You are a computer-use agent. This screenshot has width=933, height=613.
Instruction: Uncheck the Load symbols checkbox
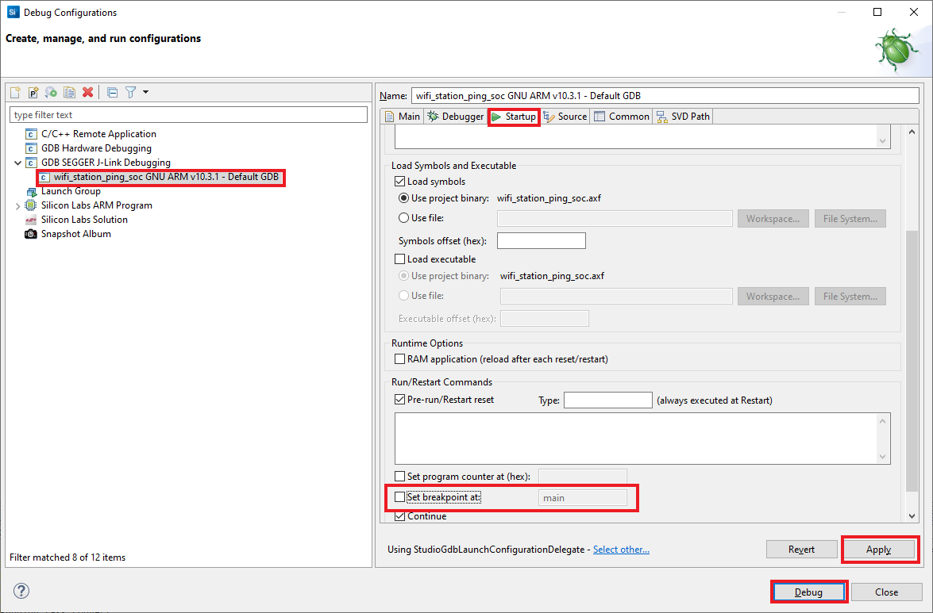399,182
